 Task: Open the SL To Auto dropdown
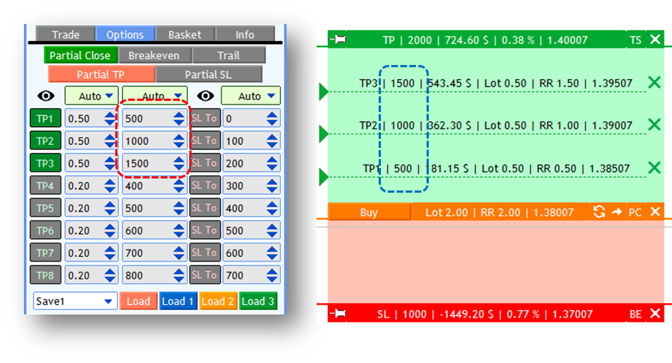tap(251, 96)
